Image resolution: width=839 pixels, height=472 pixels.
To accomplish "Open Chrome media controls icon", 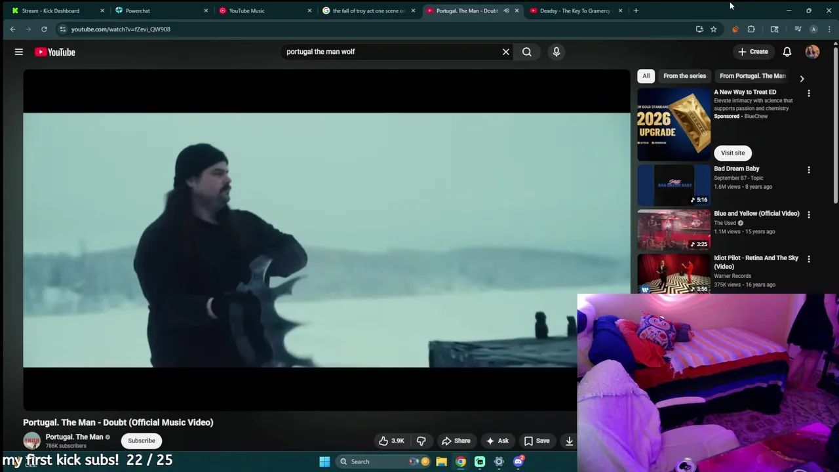I will 798,29.
